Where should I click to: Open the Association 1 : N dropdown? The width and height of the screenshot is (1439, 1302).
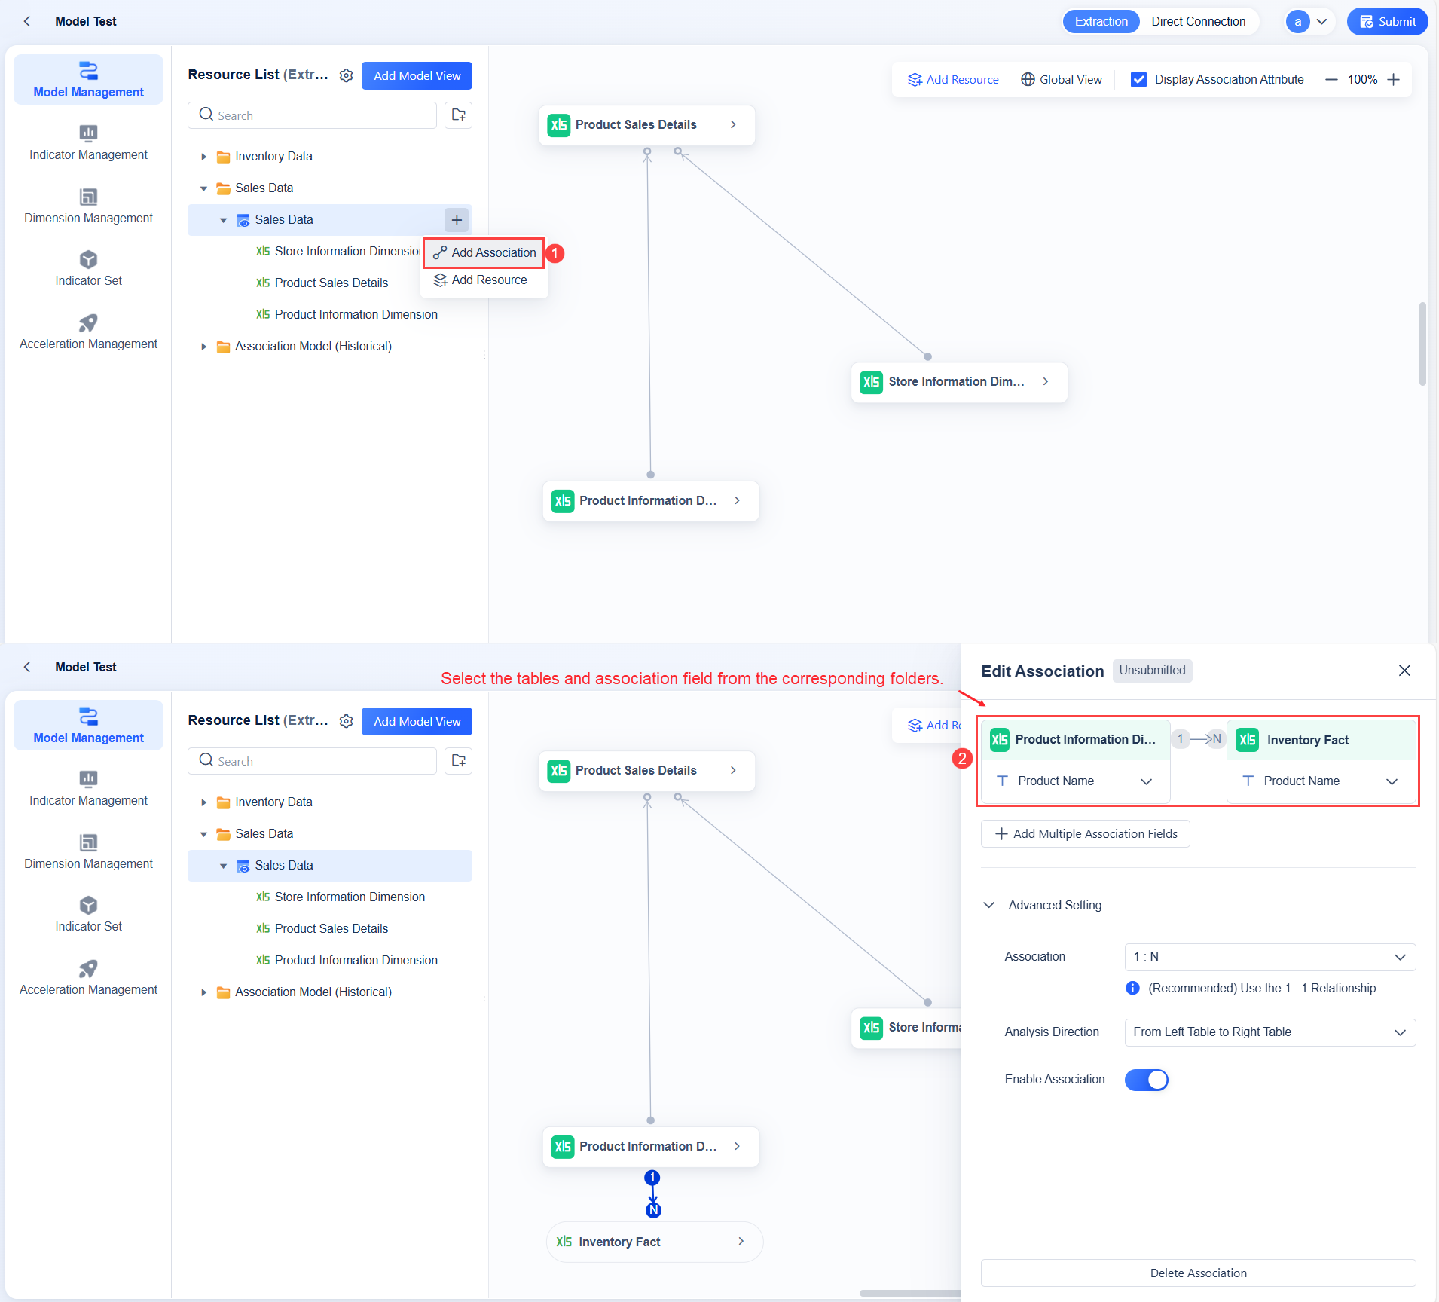point(1269,957)
